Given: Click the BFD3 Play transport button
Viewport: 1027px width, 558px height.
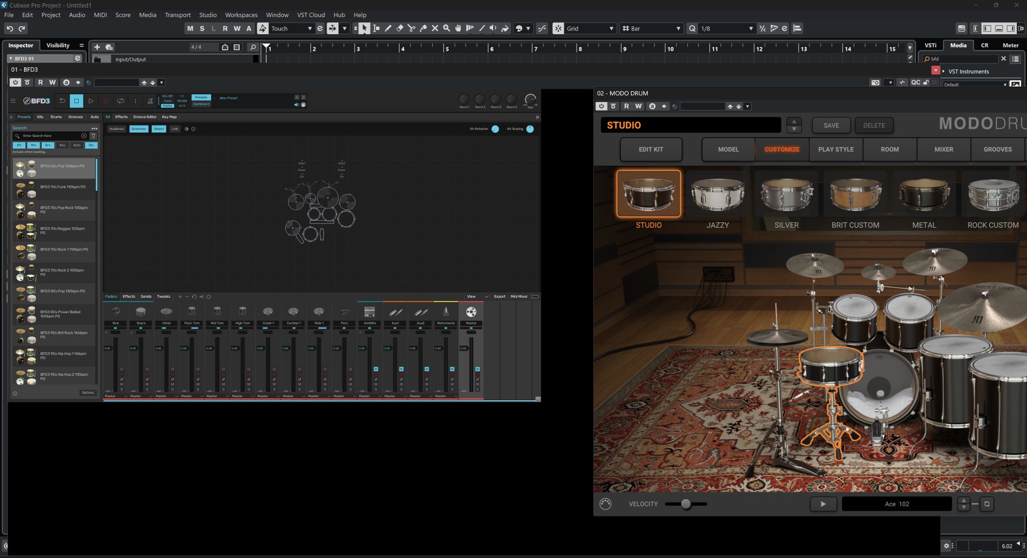Looking at the screenshot, I should click(x=91, y=100).
